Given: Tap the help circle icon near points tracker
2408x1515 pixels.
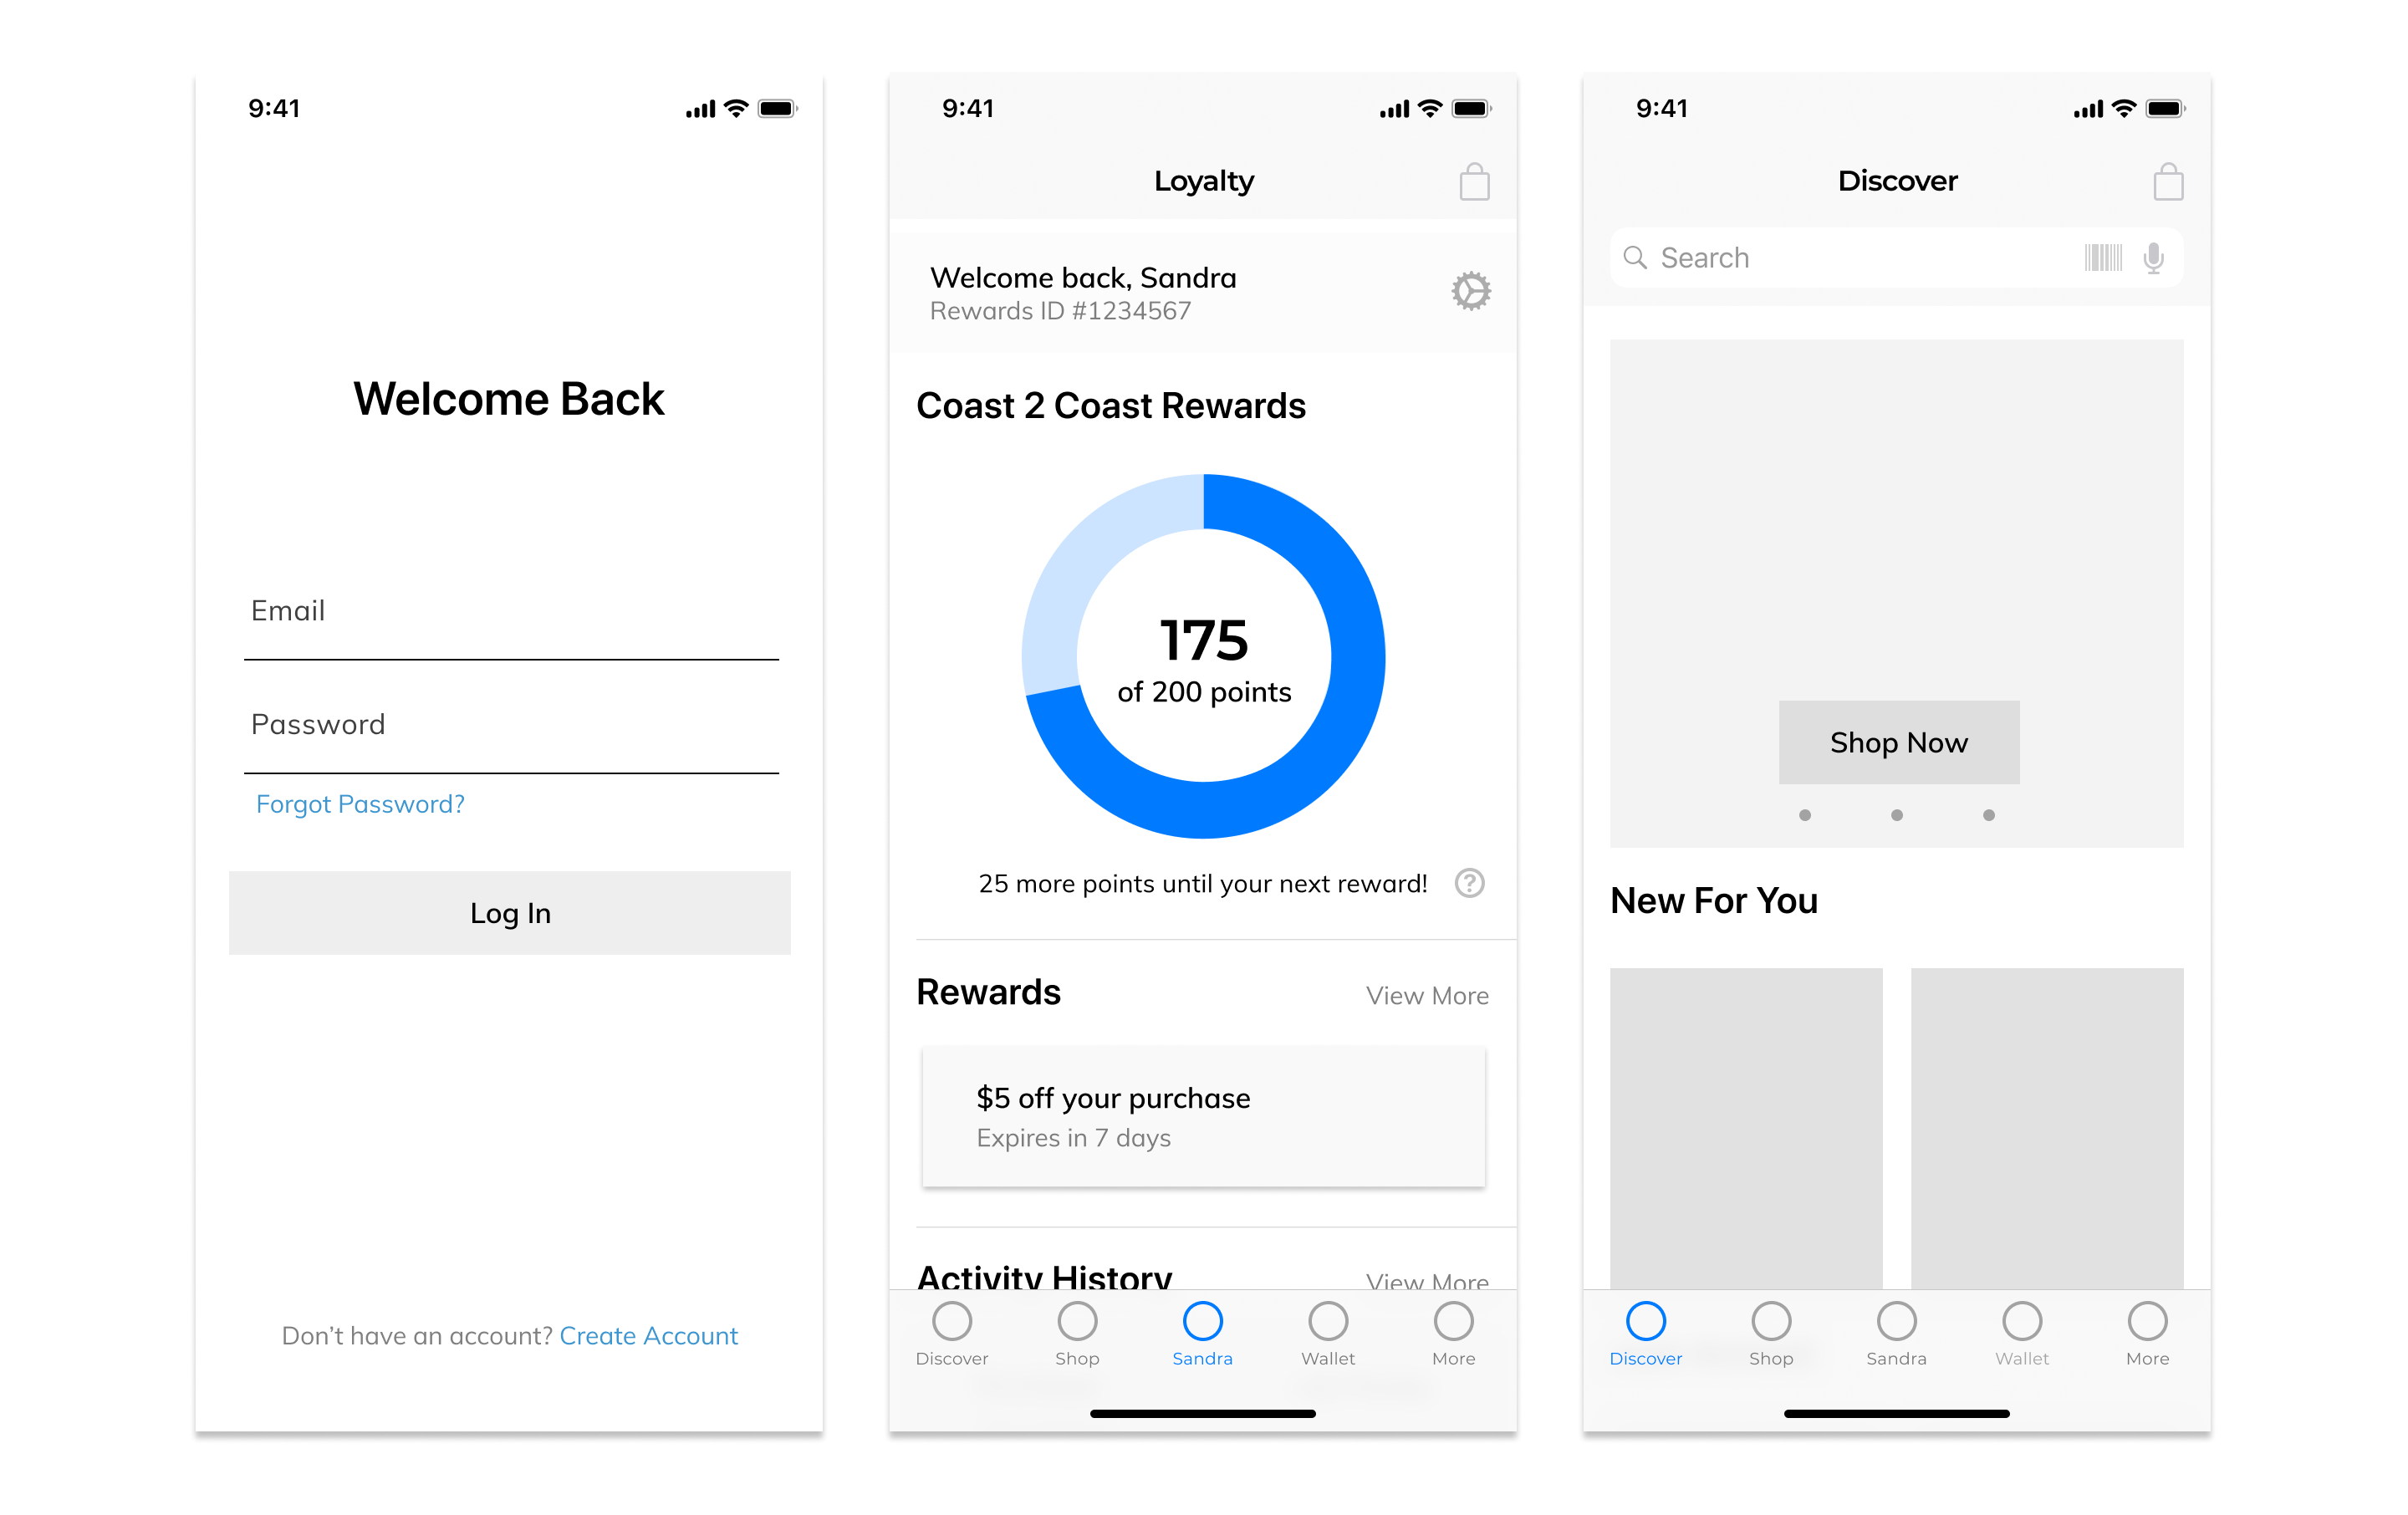Looking at the screenshot, I should click(x=1472, y=881).
